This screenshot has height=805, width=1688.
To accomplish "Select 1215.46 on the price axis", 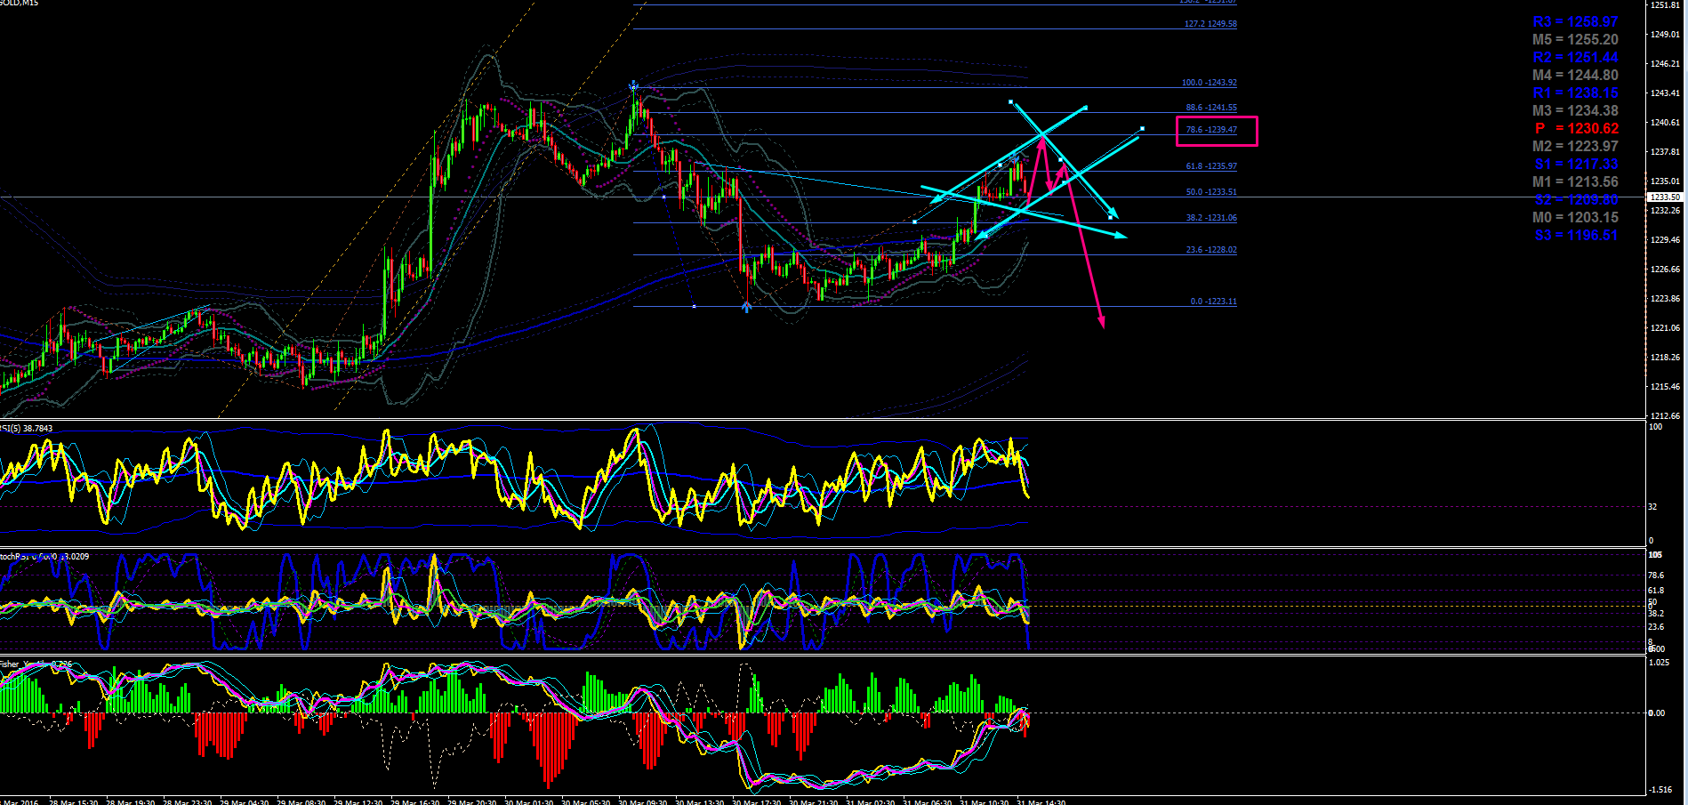I will tap(1665, 387).
